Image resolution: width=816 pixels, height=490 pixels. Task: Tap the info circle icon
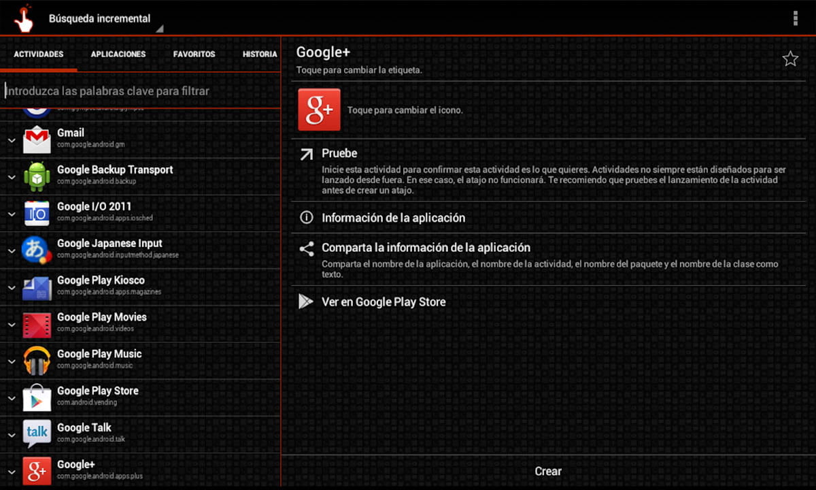click(x=306, y=218)
